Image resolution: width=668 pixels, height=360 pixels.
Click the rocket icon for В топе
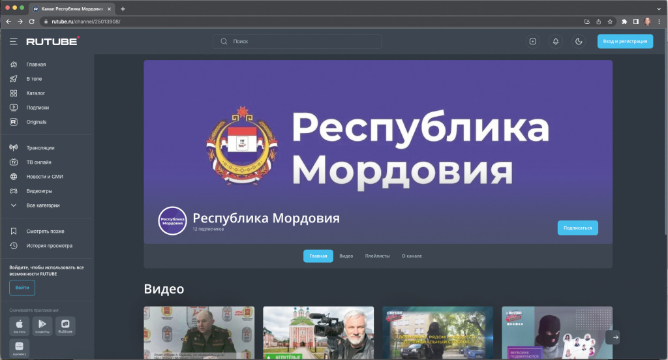click(14, 79)
